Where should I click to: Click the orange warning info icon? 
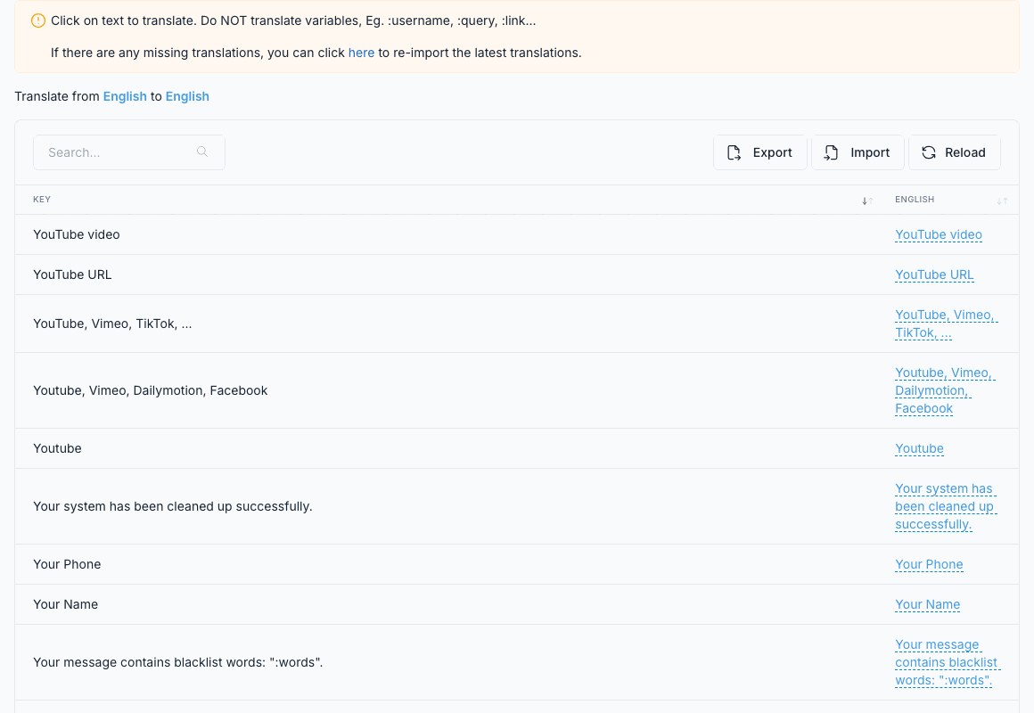coord(38,21)
